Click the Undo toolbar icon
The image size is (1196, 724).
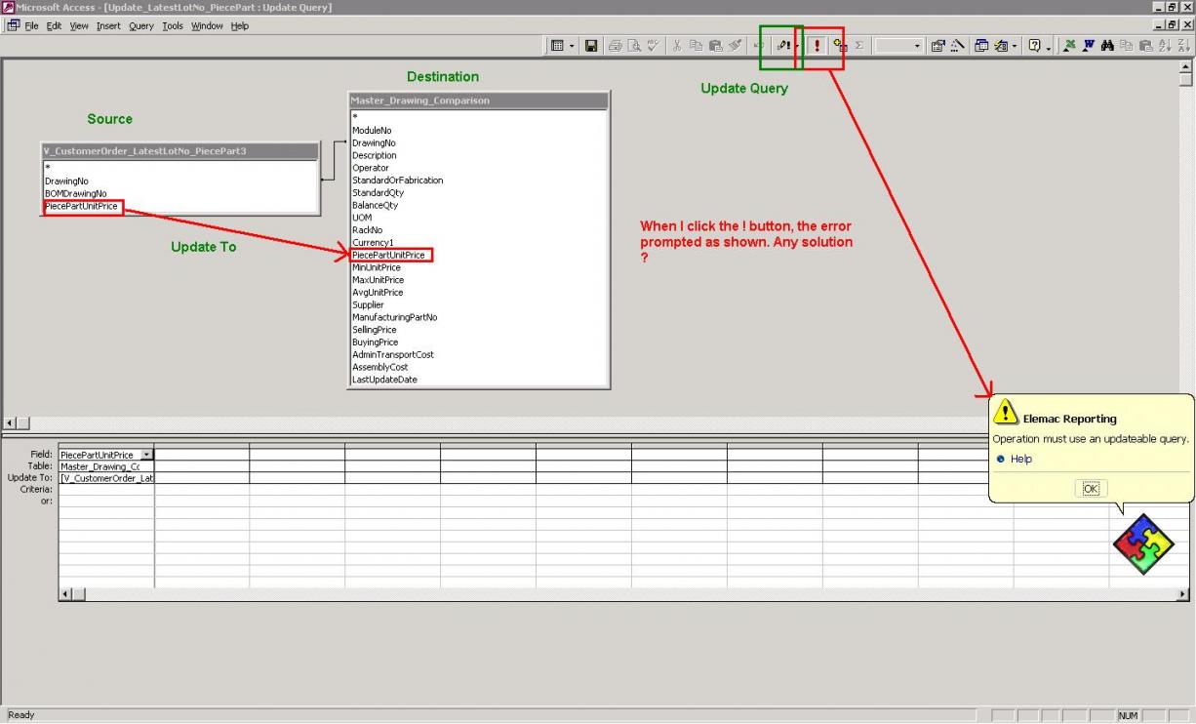[758, 46]
